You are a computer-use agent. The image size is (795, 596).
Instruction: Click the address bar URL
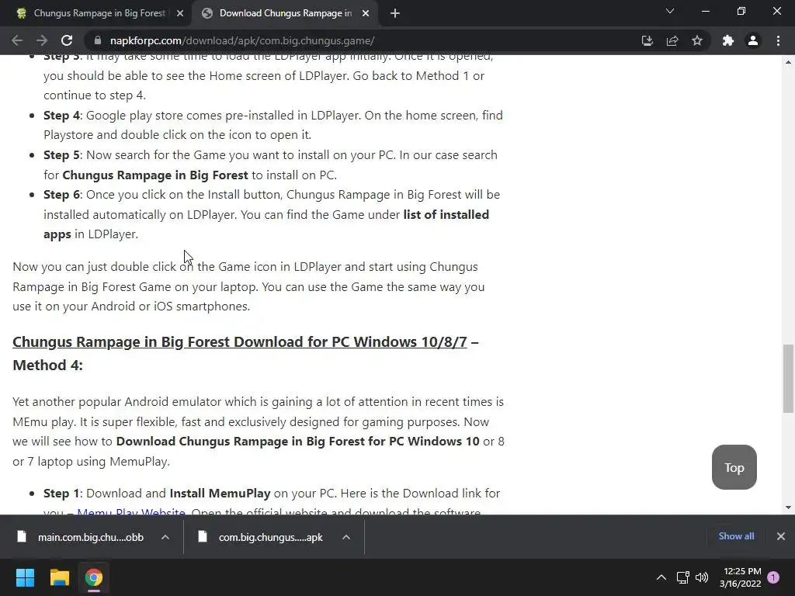tap(242, 40)
